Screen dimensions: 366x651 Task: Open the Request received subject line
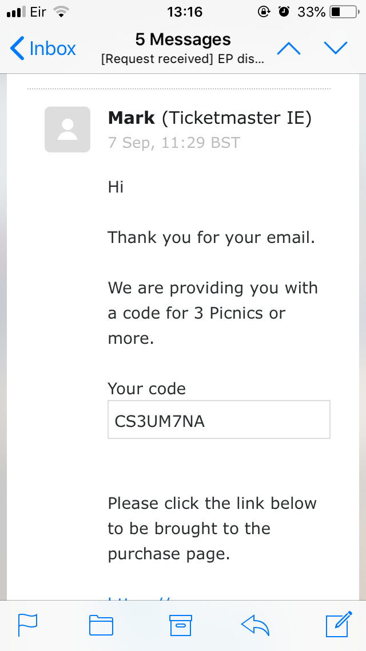(x=183, y=59)
